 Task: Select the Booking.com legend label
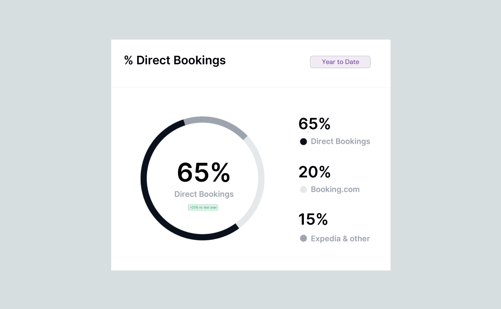335,189
